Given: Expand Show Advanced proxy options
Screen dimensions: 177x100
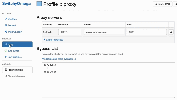Looking at the screenshot, I should 53,40.
